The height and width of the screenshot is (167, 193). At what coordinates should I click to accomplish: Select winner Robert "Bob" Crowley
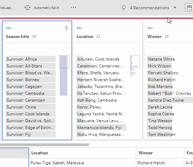(170, 93)
